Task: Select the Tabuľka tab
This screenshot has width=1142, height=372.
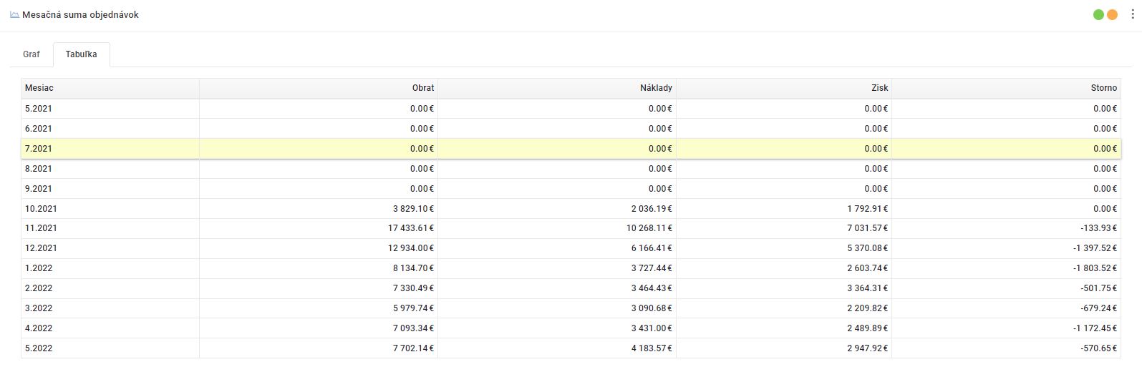Action: pos(81,54)
